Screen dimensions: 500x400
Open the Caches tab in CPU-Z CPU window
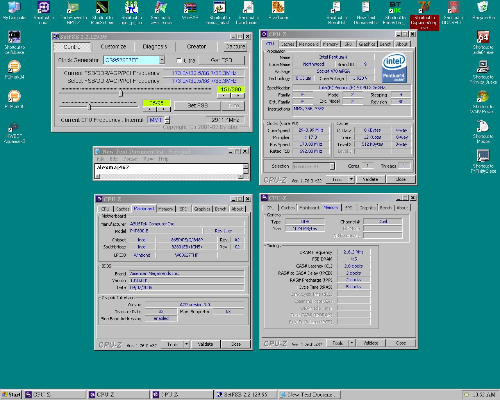(x=287, y=44)
